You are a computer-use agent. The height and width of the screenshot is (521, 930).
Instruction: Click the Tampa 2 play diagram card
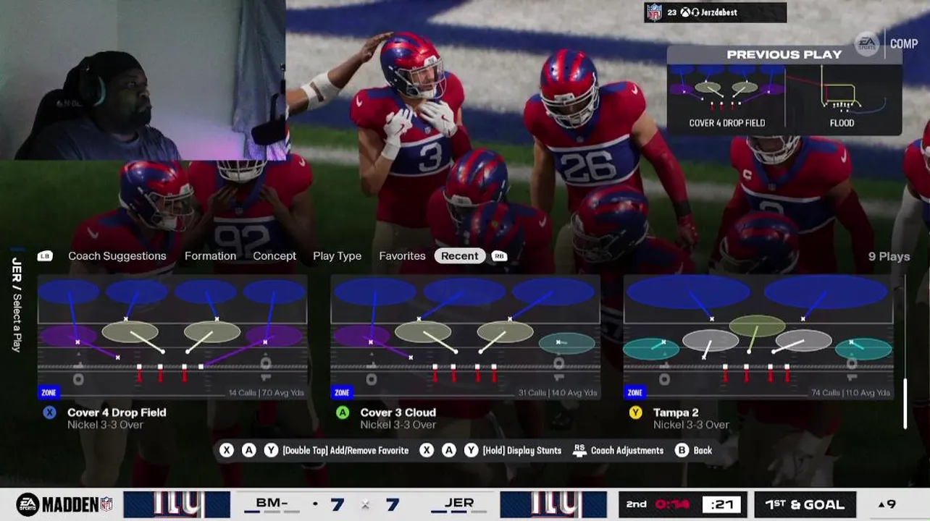(758, 338)
